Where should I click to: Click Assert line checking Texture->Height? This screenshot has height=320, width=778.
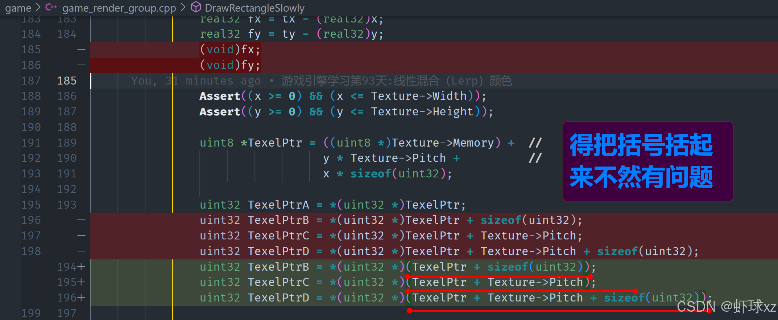pyautogui.click(x=346, y=112)
